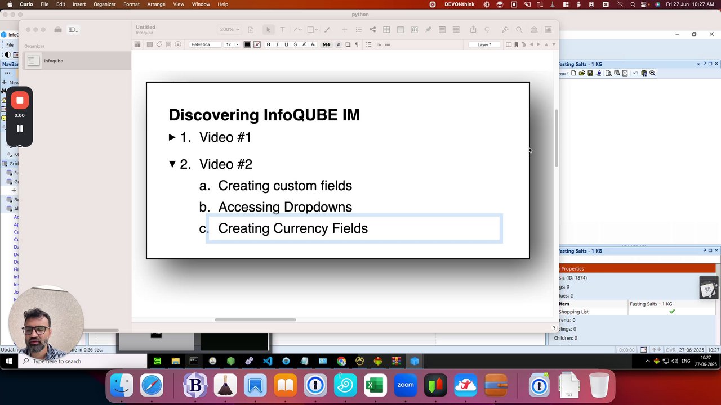This screenshot has height=405, width=721.
Task: Click the Windows Start button
Action: tap(9, 361)
